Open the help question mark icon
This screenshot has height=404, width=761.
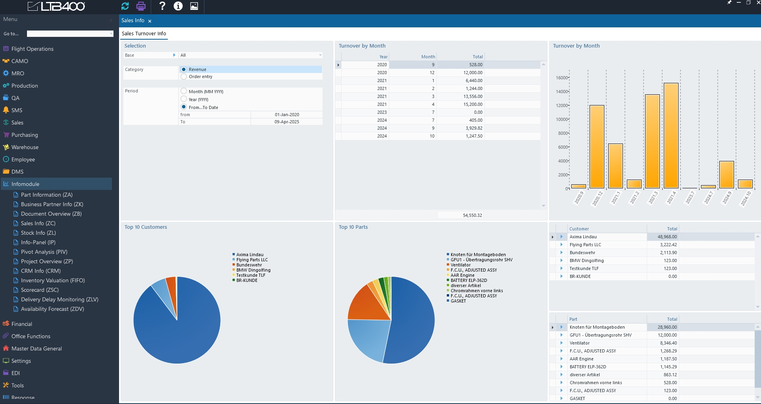click(x=162, y=6)
